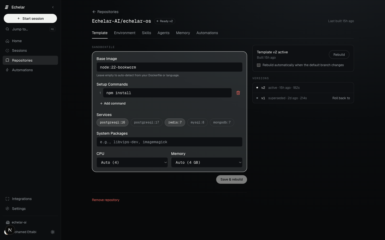385x240 pixels.
Task: Delete the npm install command
Action: [238, 93]
